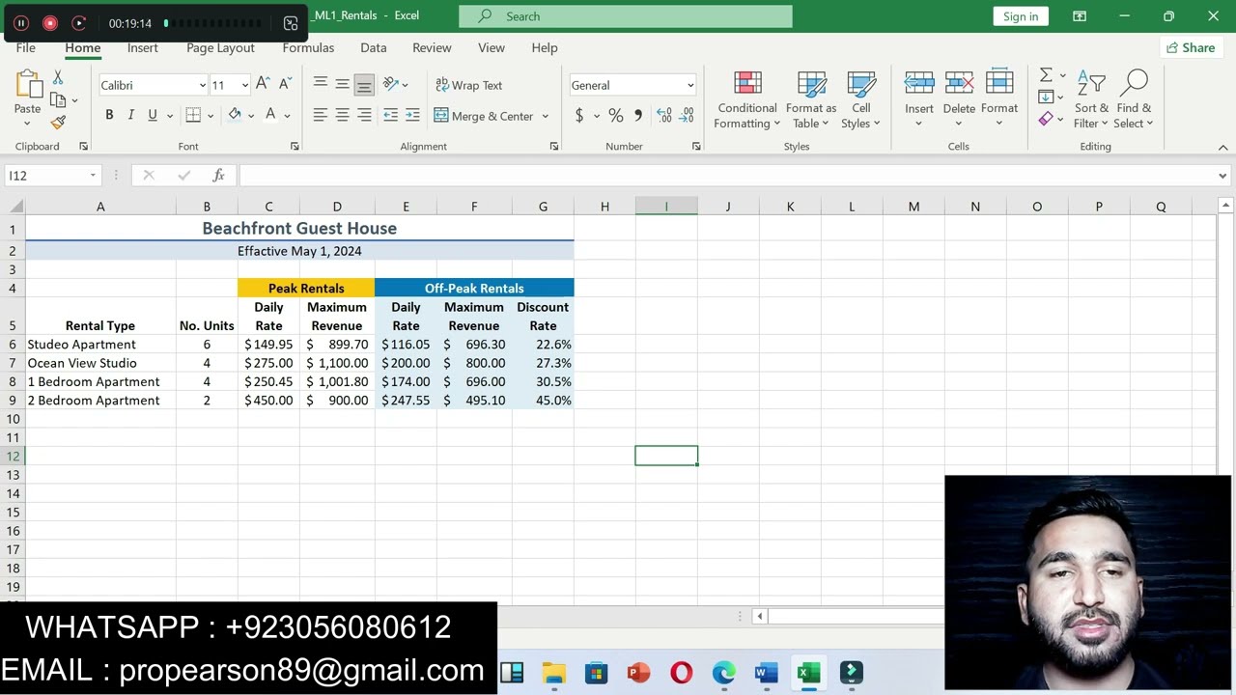Decrease font size with smaller A icon
Viewport: 1236px width, 695px height.
(x=285, y=85)
